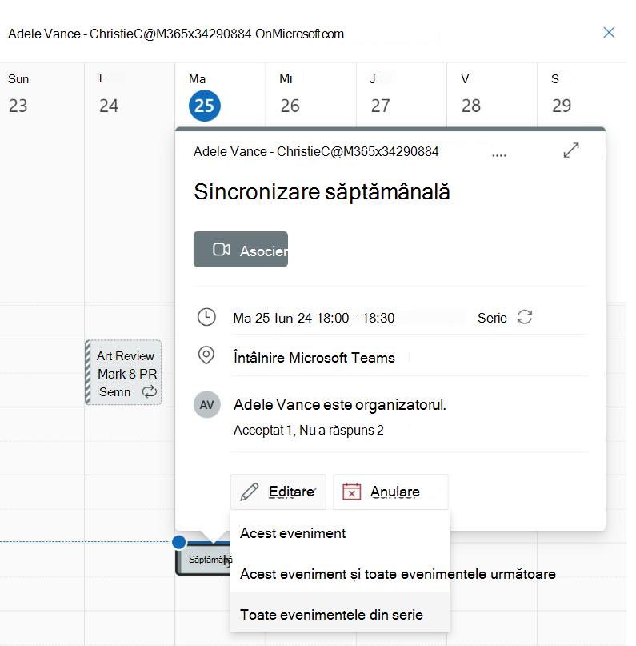Select Sunday 23 in the calendar header
This screenshot has height=646, width=636.
click(18, 94)
